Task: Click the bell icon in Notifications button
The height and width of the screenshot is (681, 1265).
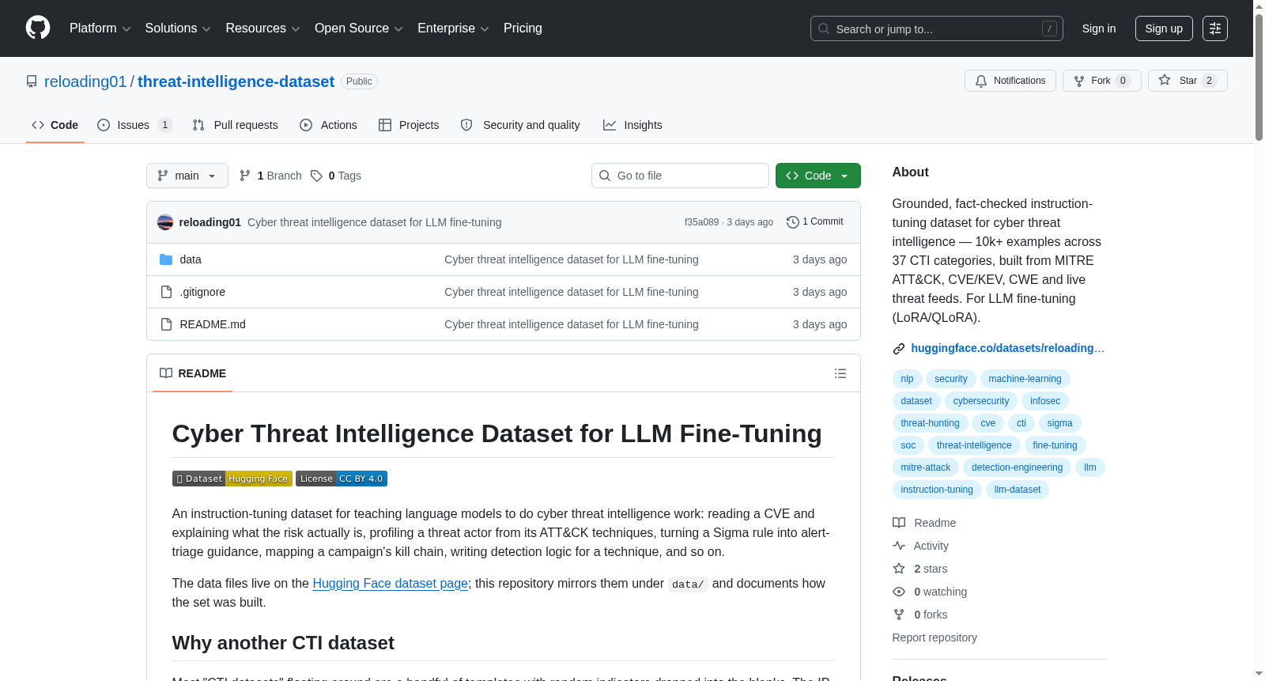Action: pos(981,81)
